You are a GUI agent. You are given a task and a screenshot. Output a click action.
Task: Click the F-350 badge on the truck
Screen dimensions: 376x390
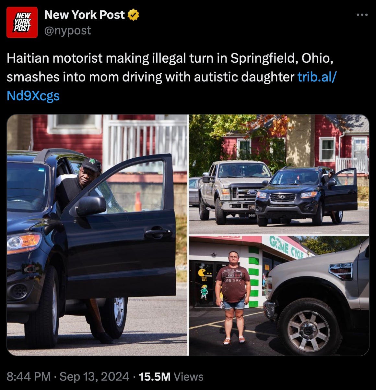click(340, 271)
